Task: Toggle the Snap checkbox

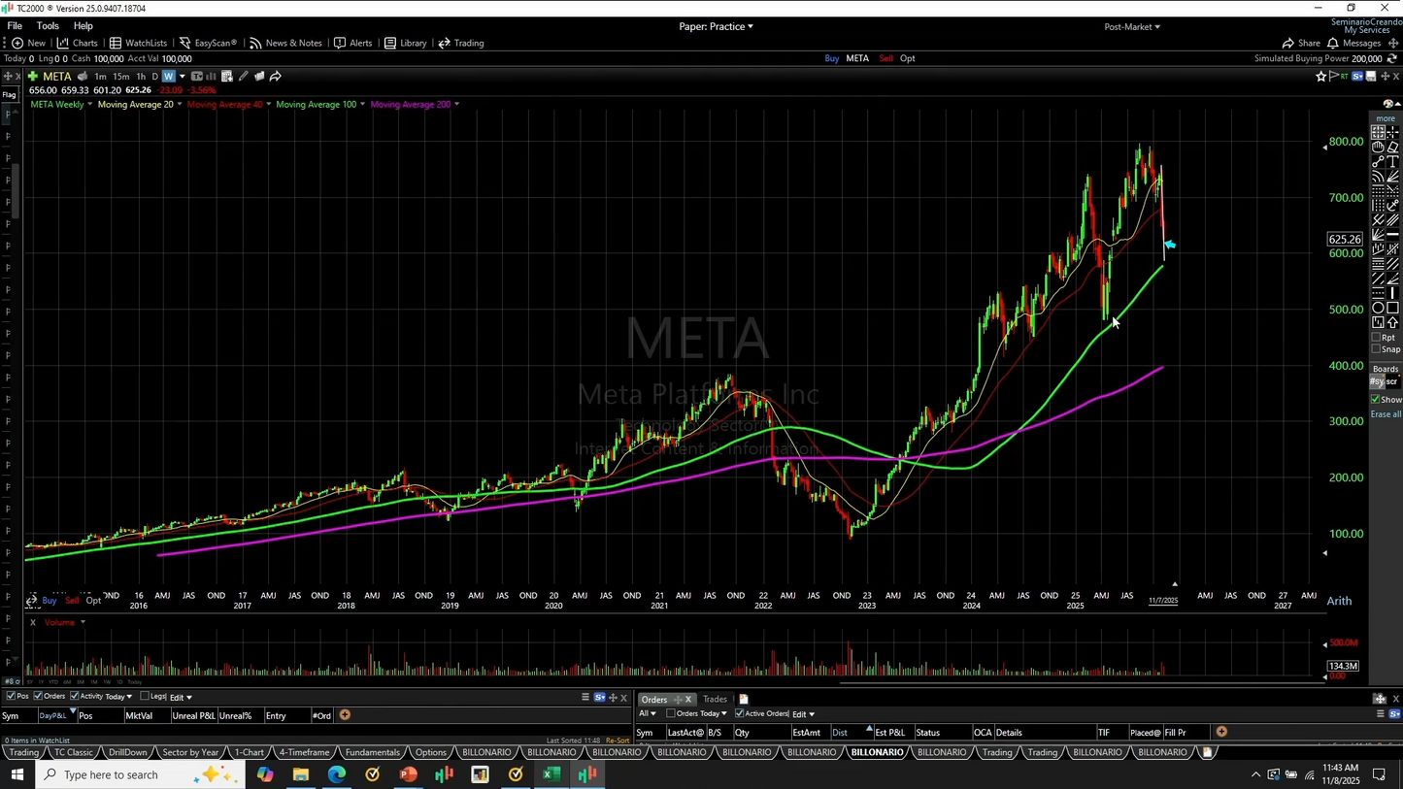Action: [x=1377, y=349]
